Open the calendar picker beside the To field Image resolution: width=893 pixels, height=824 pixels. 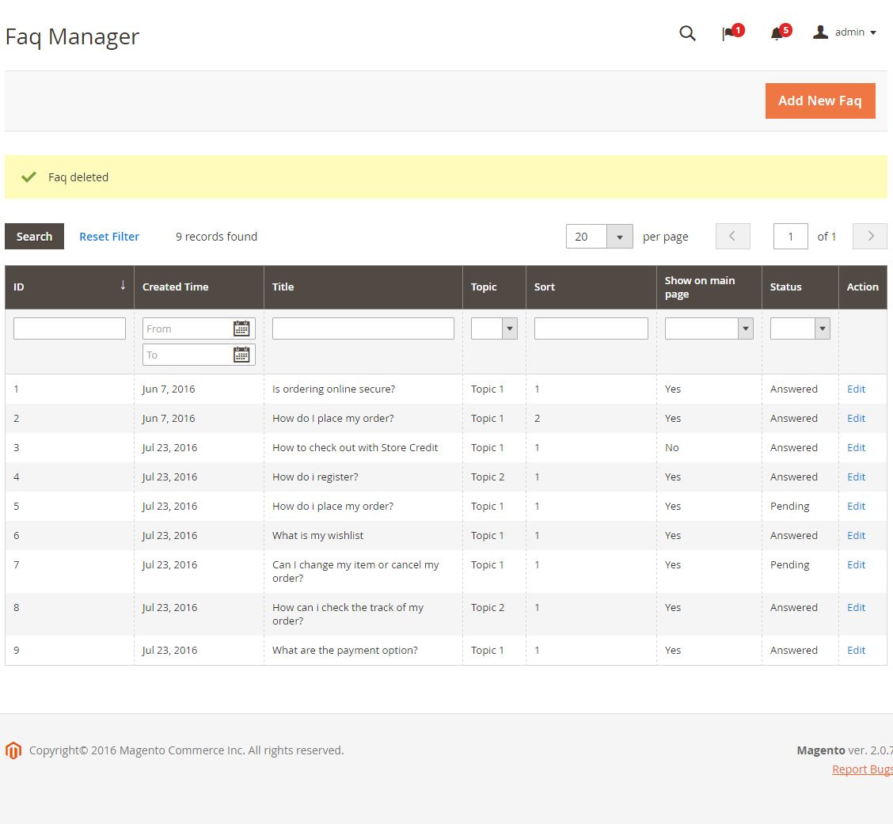coord(241,354)
